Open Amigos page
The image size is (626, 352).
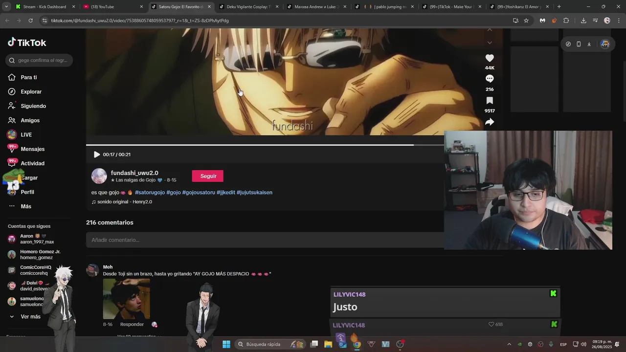[x=30, y=120]
